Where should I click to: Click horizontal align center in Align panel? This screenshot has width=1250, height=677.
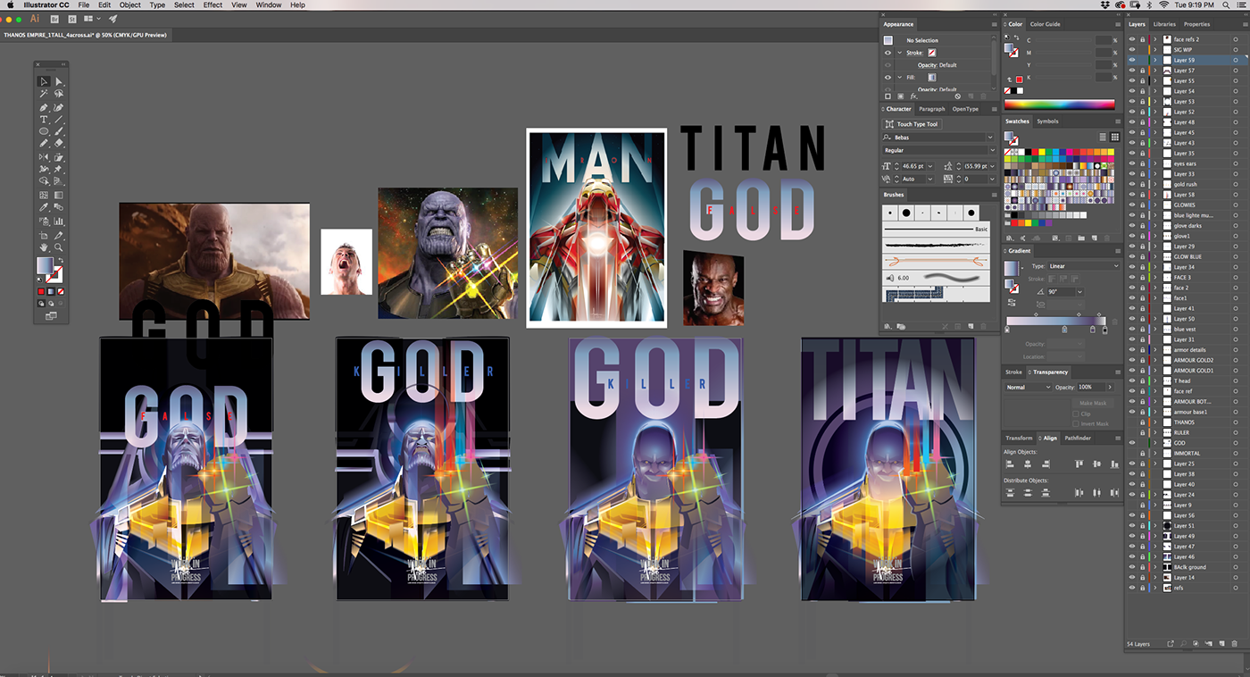[1028, 464]
